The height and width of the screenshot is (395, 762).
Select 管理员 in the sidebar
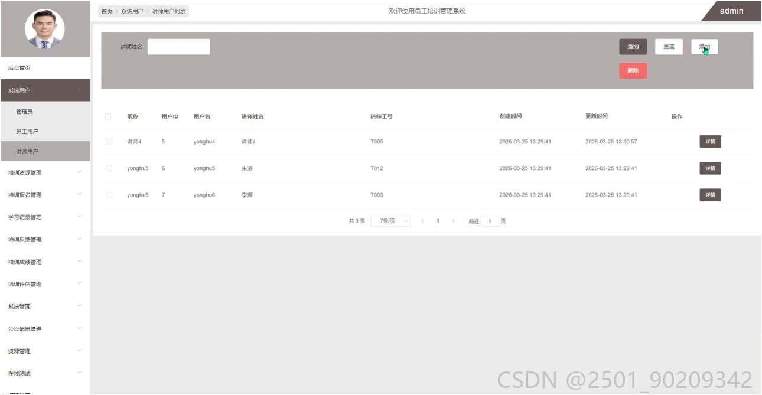click(x=45, y=112)
